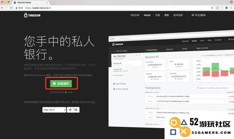Click the 下载 download button
Screen dimensions: 234x139
(73, 110)
